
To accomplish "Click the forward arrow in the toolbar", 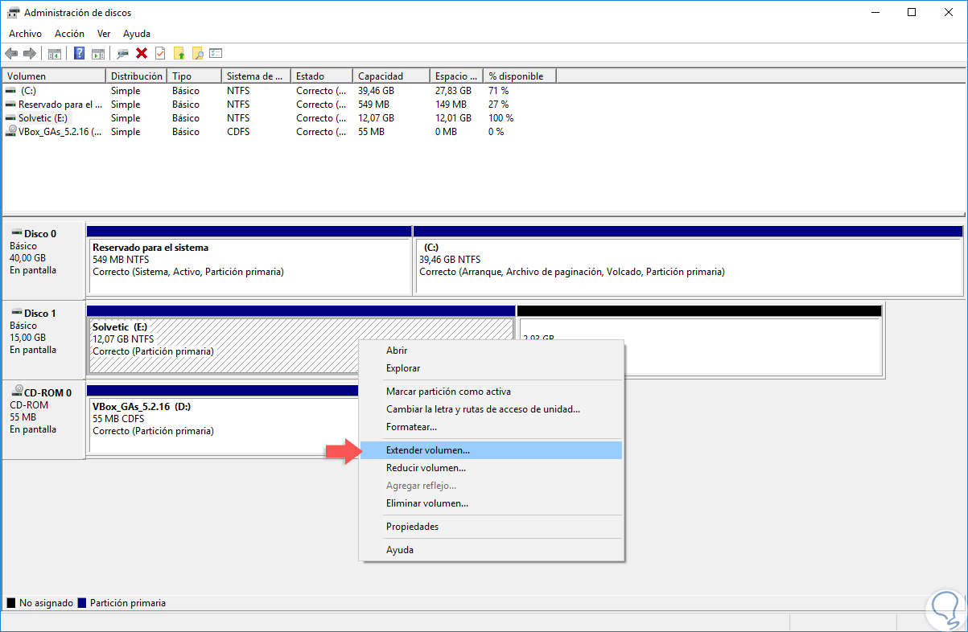I will click(x=30, y=53).
